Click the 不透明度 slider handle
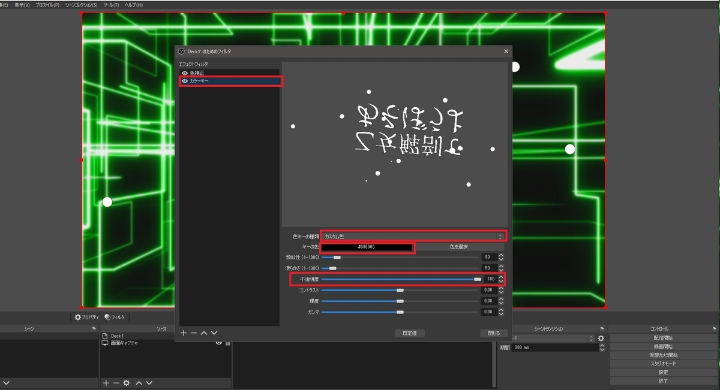This screenshot has height=390, width=720. point(478,279)
